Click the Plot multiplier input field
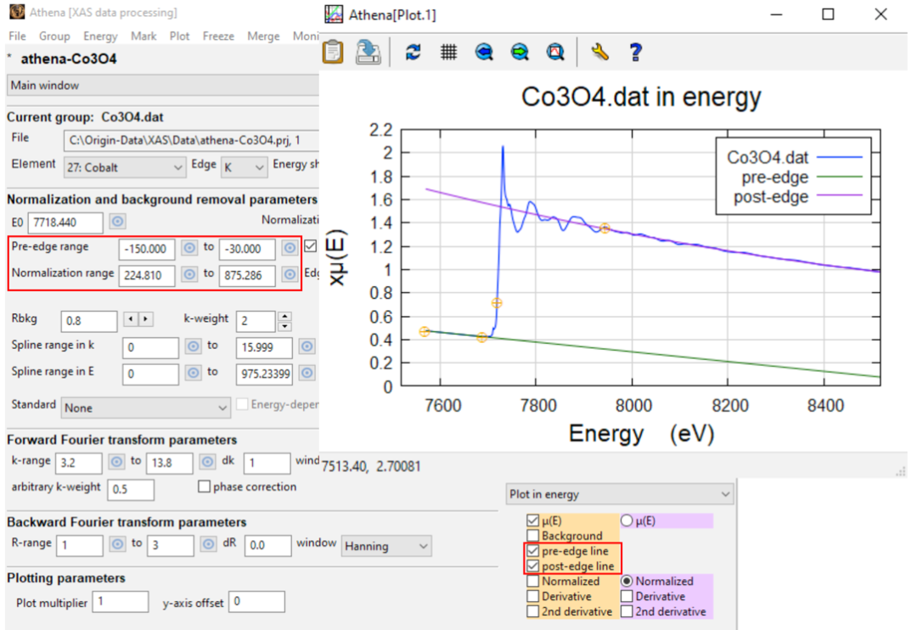The width and height of the screenshot is (917, 630). tap(120, 601)
